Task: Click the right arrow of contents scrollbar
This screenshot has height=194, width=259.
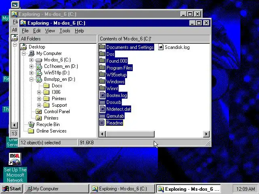Action: [206, 134]
